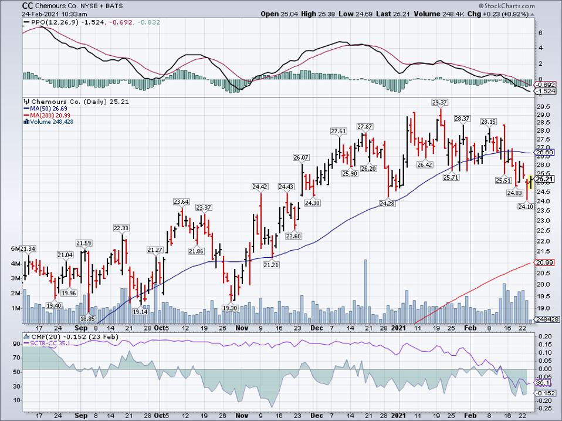Click the black PPO line legend marker

click(26, 22)
